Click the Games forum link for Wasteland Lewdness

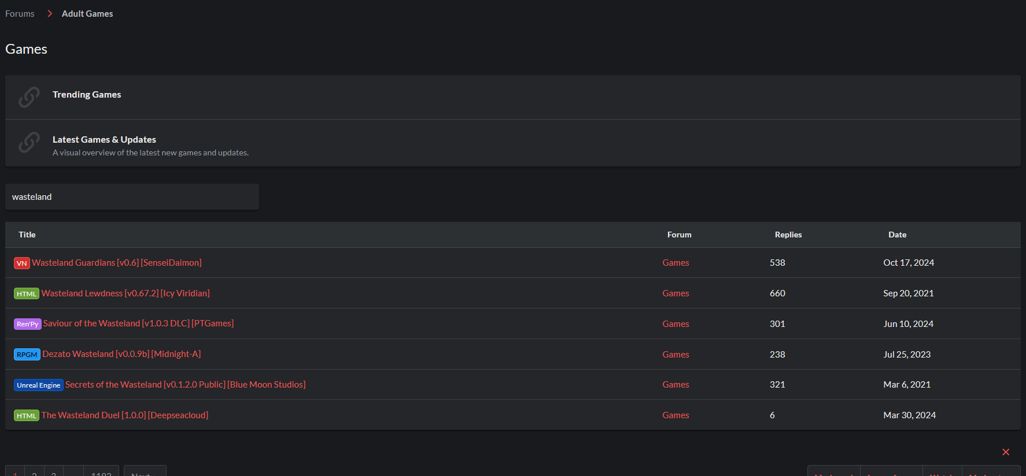point(676,293)
